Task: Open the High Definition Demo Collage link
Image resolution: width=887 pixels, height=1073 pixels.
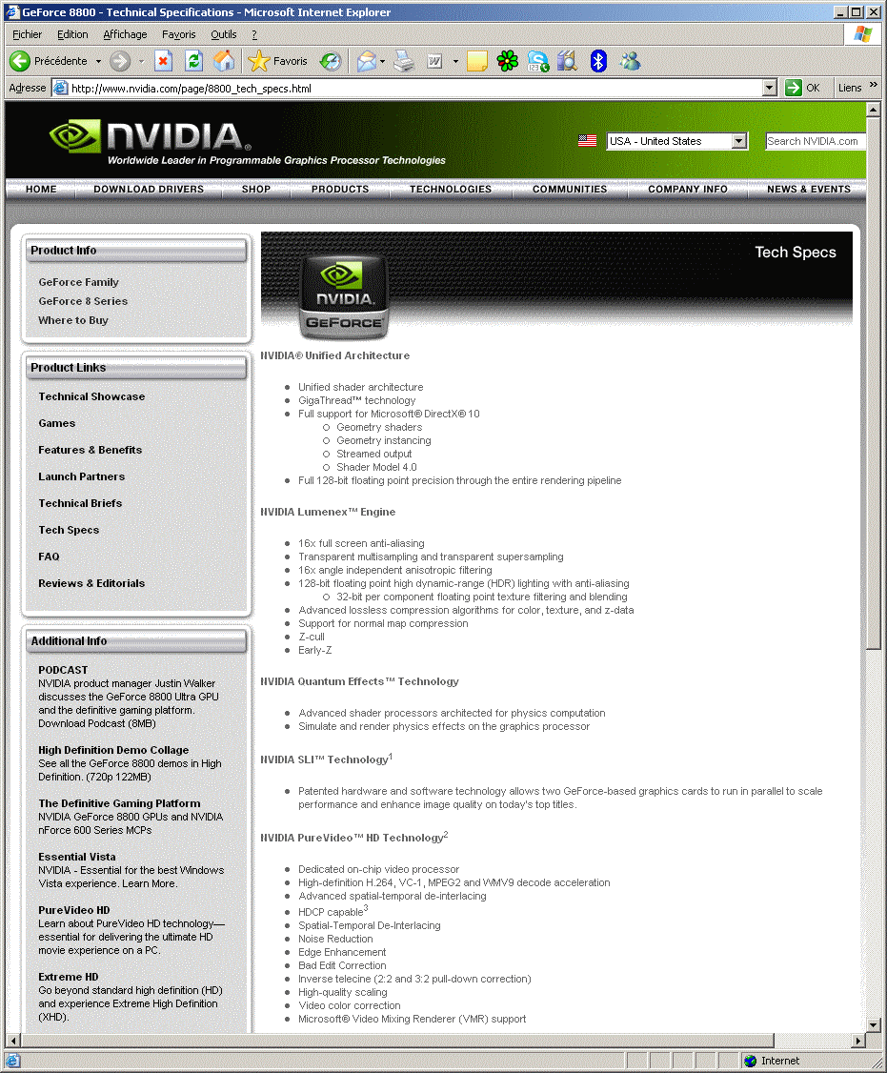Action: pos(113,750)
